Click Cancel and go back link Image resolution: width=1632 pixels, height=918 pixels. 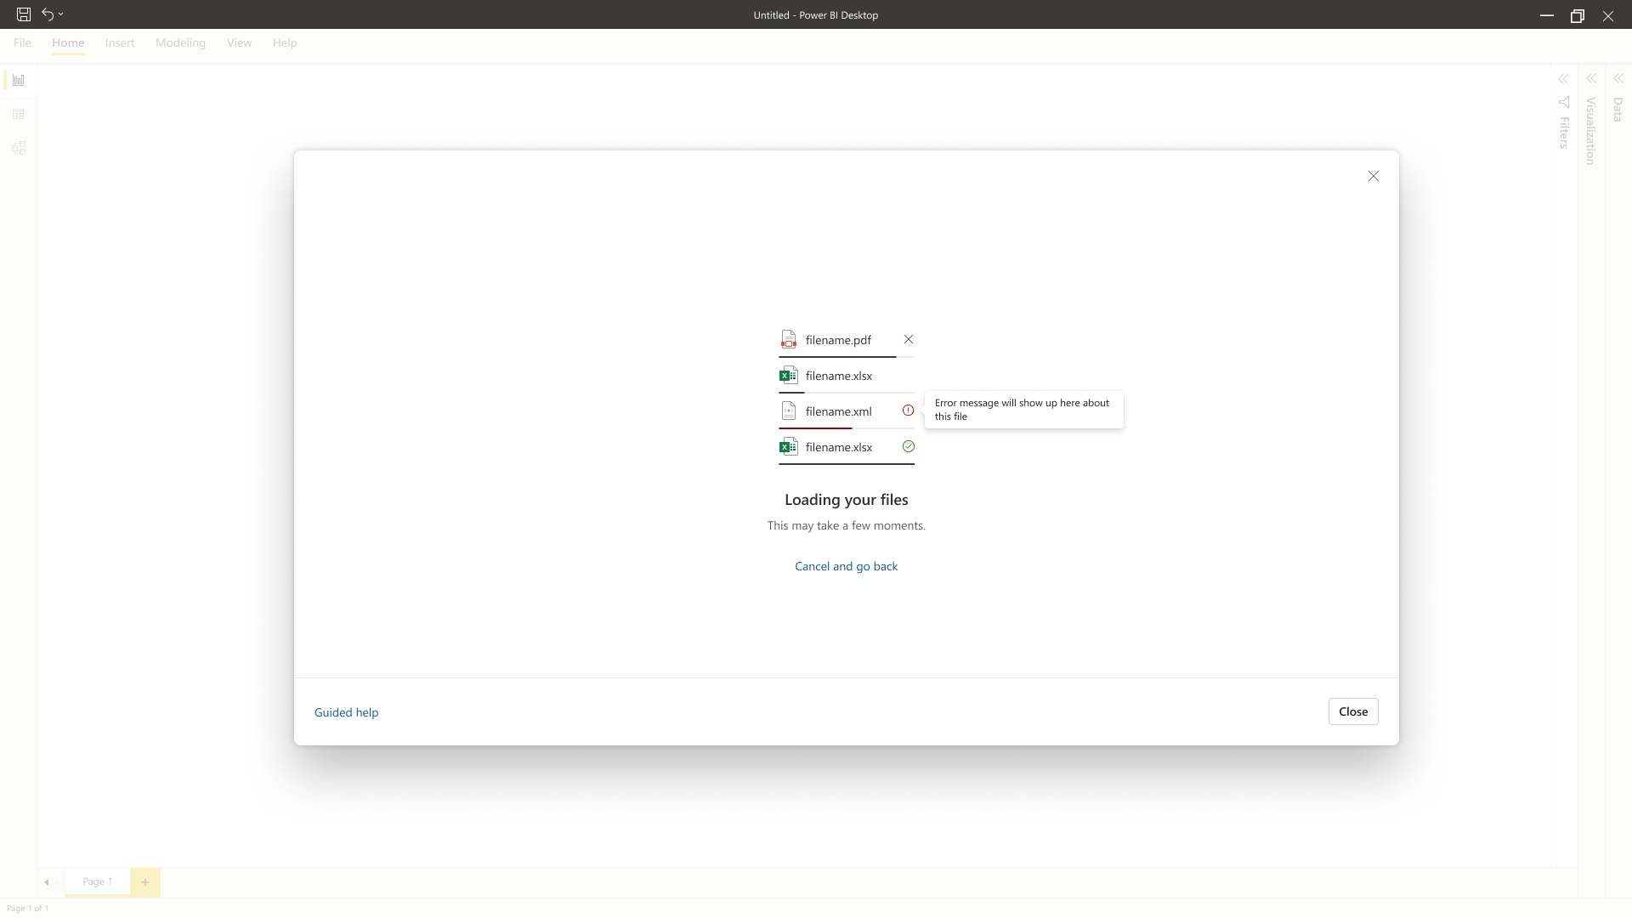846,566
